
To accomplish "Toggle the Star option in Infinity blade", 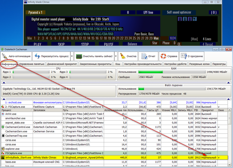I will 155,43.
